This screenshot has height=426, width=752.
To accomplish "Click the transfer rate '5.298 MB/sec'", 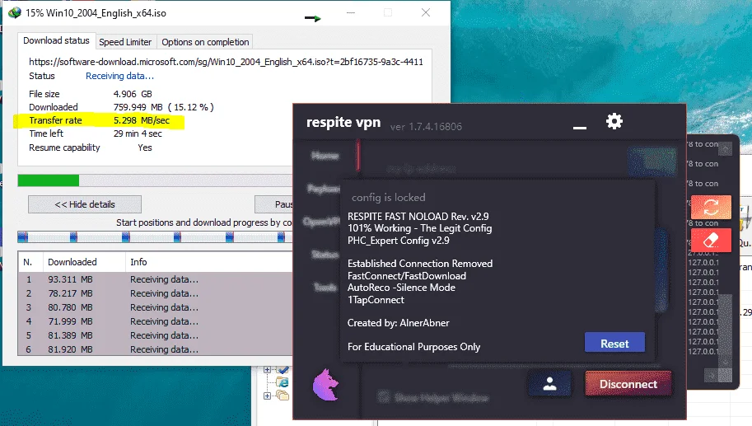I will [142, 120].
